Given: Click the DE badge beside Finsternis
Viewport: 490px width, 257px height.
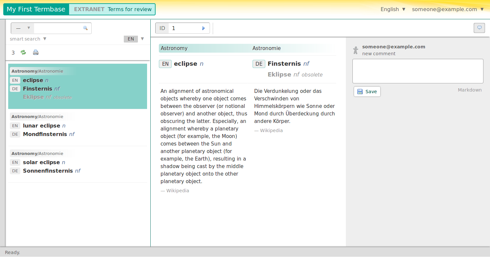Looking at the screenshot, I should point(259,64).
